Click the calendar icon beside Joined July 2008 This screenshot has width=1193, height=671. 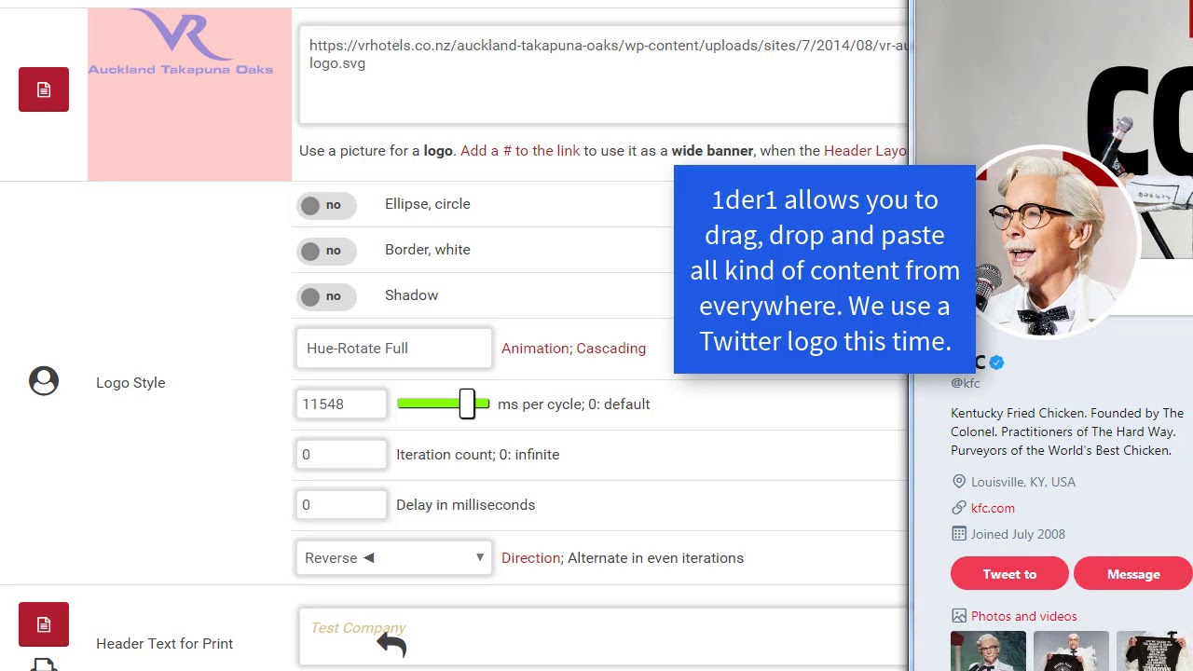click(x=959, y=534)
